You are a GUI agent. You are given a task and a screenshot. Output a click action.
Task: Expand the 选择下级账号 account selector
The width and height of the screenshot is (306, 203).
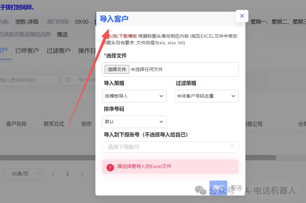tap(170, 147)
